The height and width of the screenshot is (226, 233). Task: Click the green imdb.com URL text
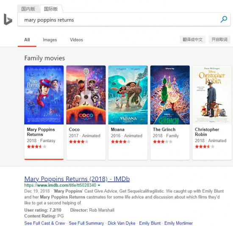pos(60,185)
